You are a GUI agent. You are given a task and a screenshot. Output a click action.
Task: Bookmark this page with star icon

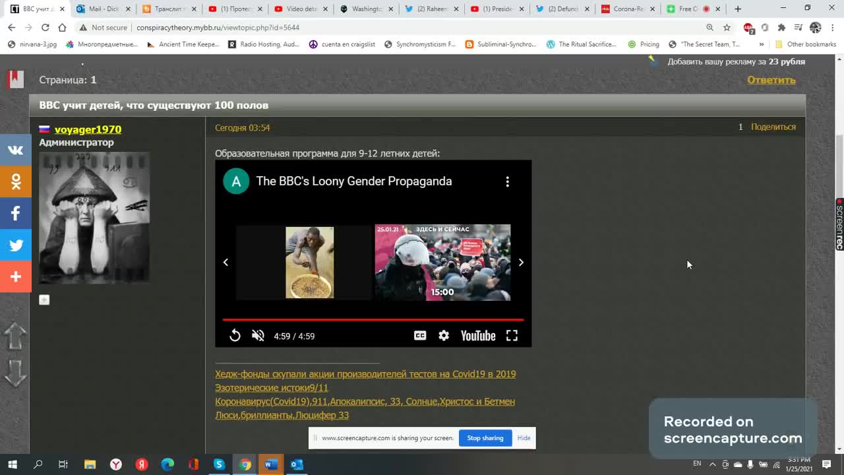(x=727, y=28)
